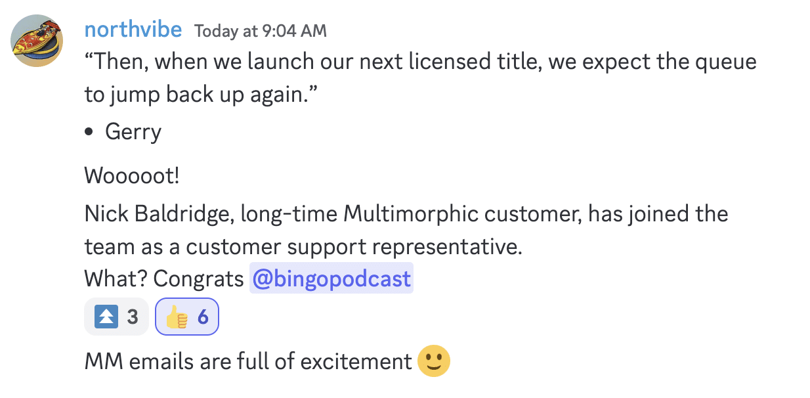Viewport: 810px width, 398px height.
Task: Click the Wooooot! message
Action: (132, 176)
